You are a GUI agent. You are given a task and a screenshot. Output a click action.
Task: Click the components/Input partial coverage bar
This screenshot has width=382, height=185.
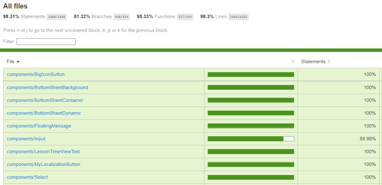pyautogui.click(x=251, y=139)
